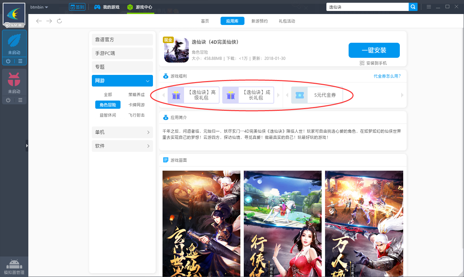This screenshot has width=464, height=277.
Task: Click power icon of red bug emulator
Action: pyautogui.click(x=8, y=100)
